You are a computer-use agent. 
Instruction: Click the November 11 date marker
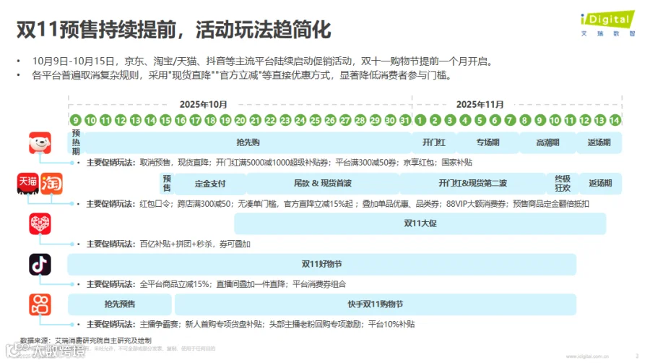coord(570,120)
